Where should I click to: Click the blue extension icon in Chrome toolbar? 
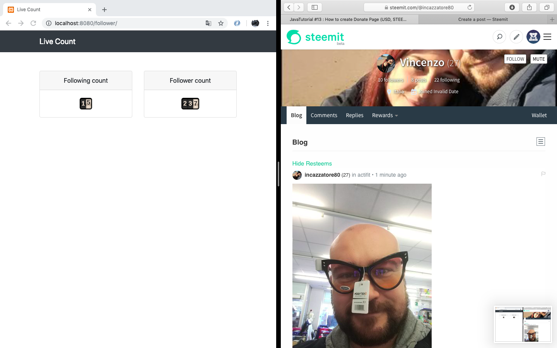pos(237,23)
